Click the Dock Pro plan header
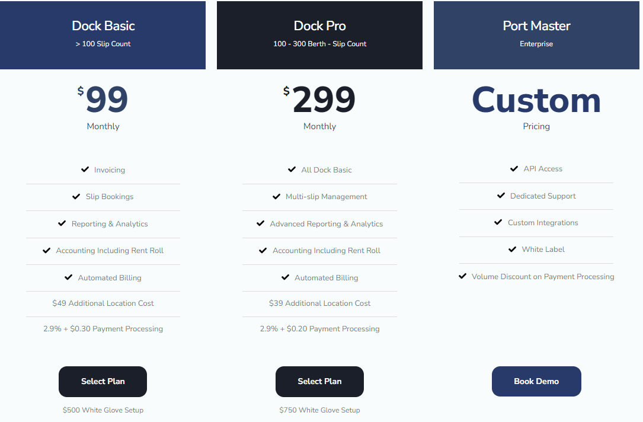This screenshot has height=422, width=643. point(319,34)
